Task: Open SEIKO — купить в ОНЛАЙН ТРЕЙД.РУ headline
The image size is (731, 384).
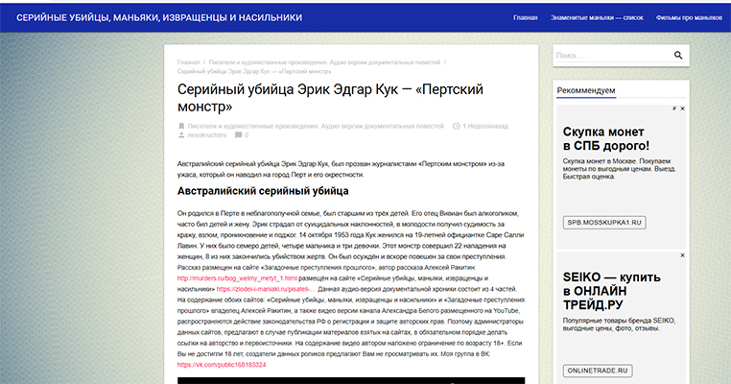Action: click(612, 291)
